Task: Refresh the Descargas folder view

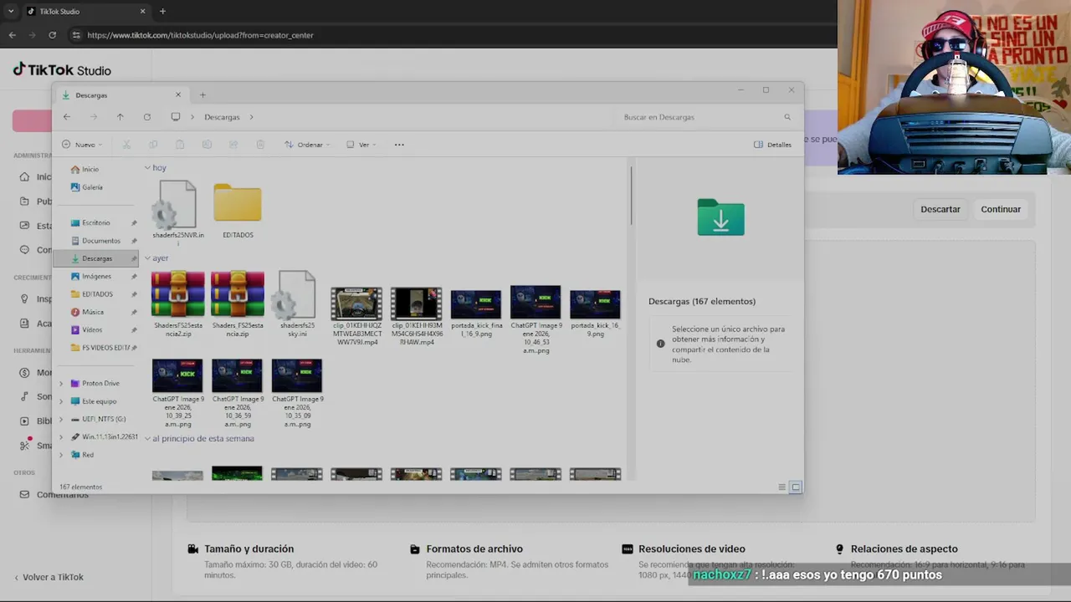Action: (146, 117)
